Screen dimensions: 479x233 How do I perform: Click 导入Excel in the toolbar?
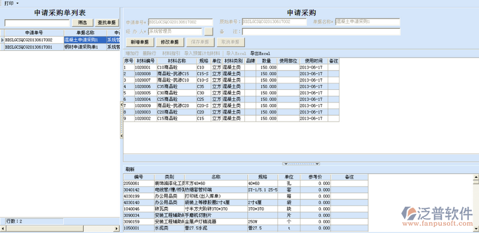236,53
